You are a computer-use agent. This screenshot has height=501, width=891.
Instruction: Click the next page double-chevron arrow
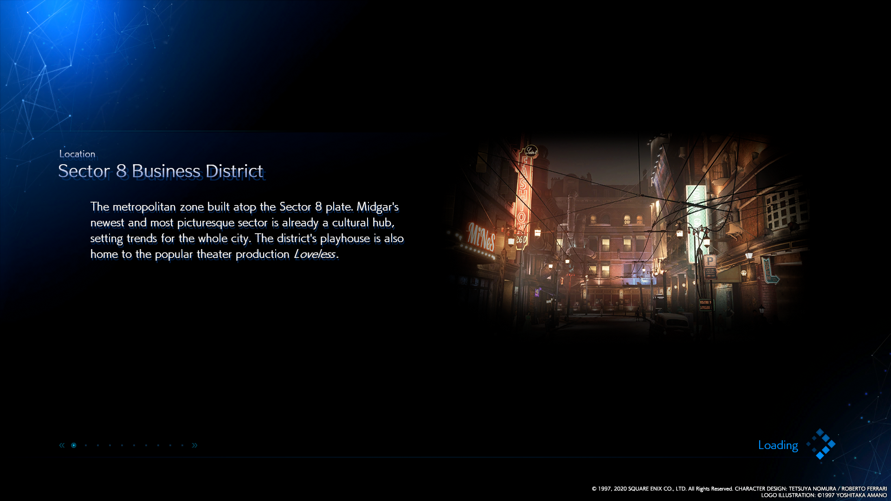pyautogui.click(x=194, y=445)
